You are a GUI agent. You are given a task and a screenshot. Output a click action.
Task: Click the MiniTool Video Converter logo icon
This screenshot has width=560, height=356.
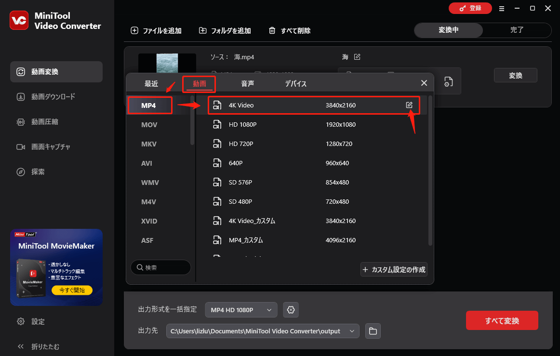(19, 20)
